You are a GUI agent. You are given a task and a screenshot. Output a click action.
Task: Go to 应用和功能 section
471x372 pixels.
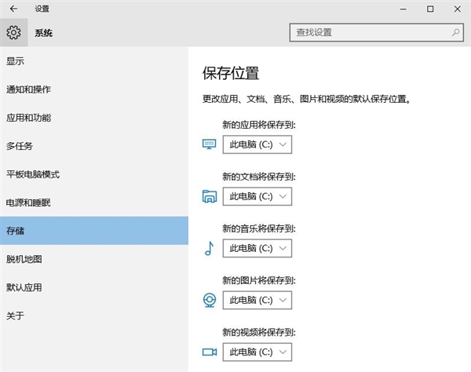(28, 118)
